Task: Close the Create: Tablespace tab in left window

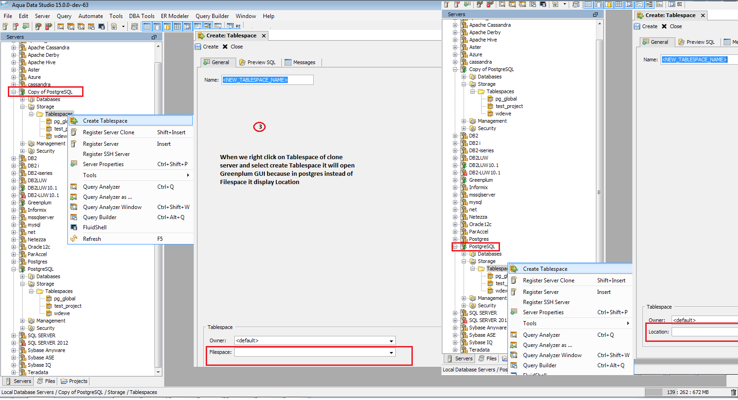Action: coord(264,36)
